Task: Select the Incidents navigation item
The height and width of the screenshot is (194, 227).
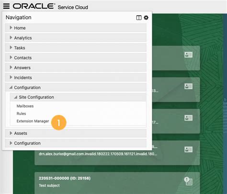Action: (x=76, y=77)
